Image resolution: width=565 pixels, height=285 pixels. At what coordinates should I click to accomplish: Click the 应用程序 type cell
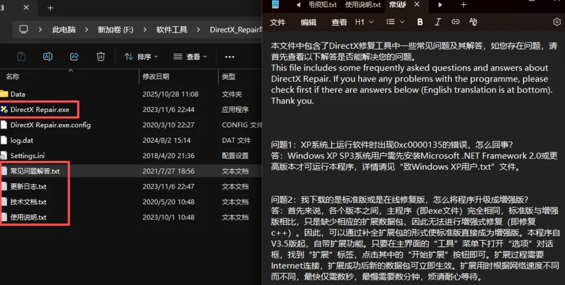pos(235,110)
